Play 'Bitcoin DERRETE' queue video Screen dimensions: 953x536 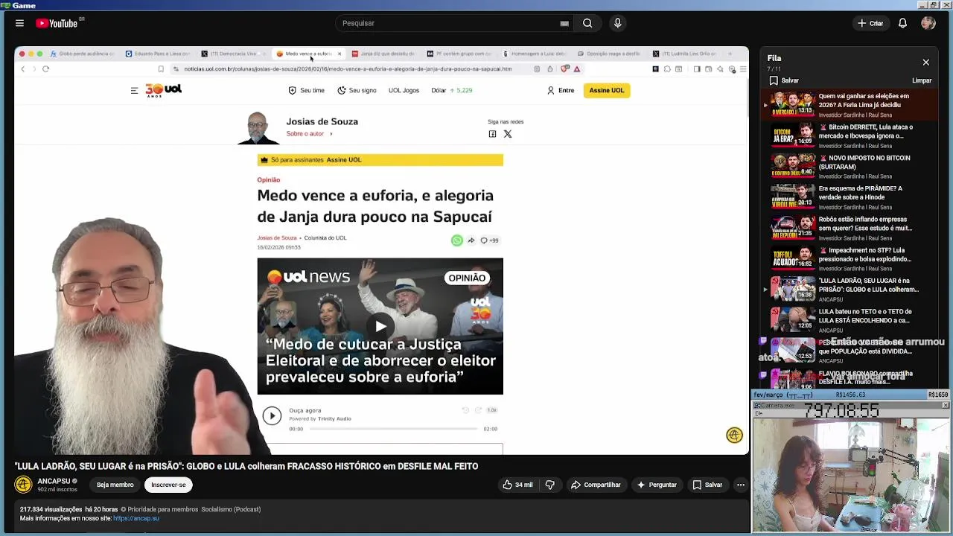pyautogui.click(x=849, y=136)
